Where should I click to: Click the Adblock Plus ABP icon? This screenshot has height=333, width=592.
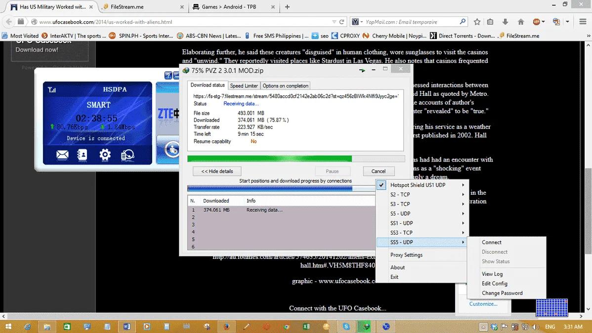coord(536,22)
